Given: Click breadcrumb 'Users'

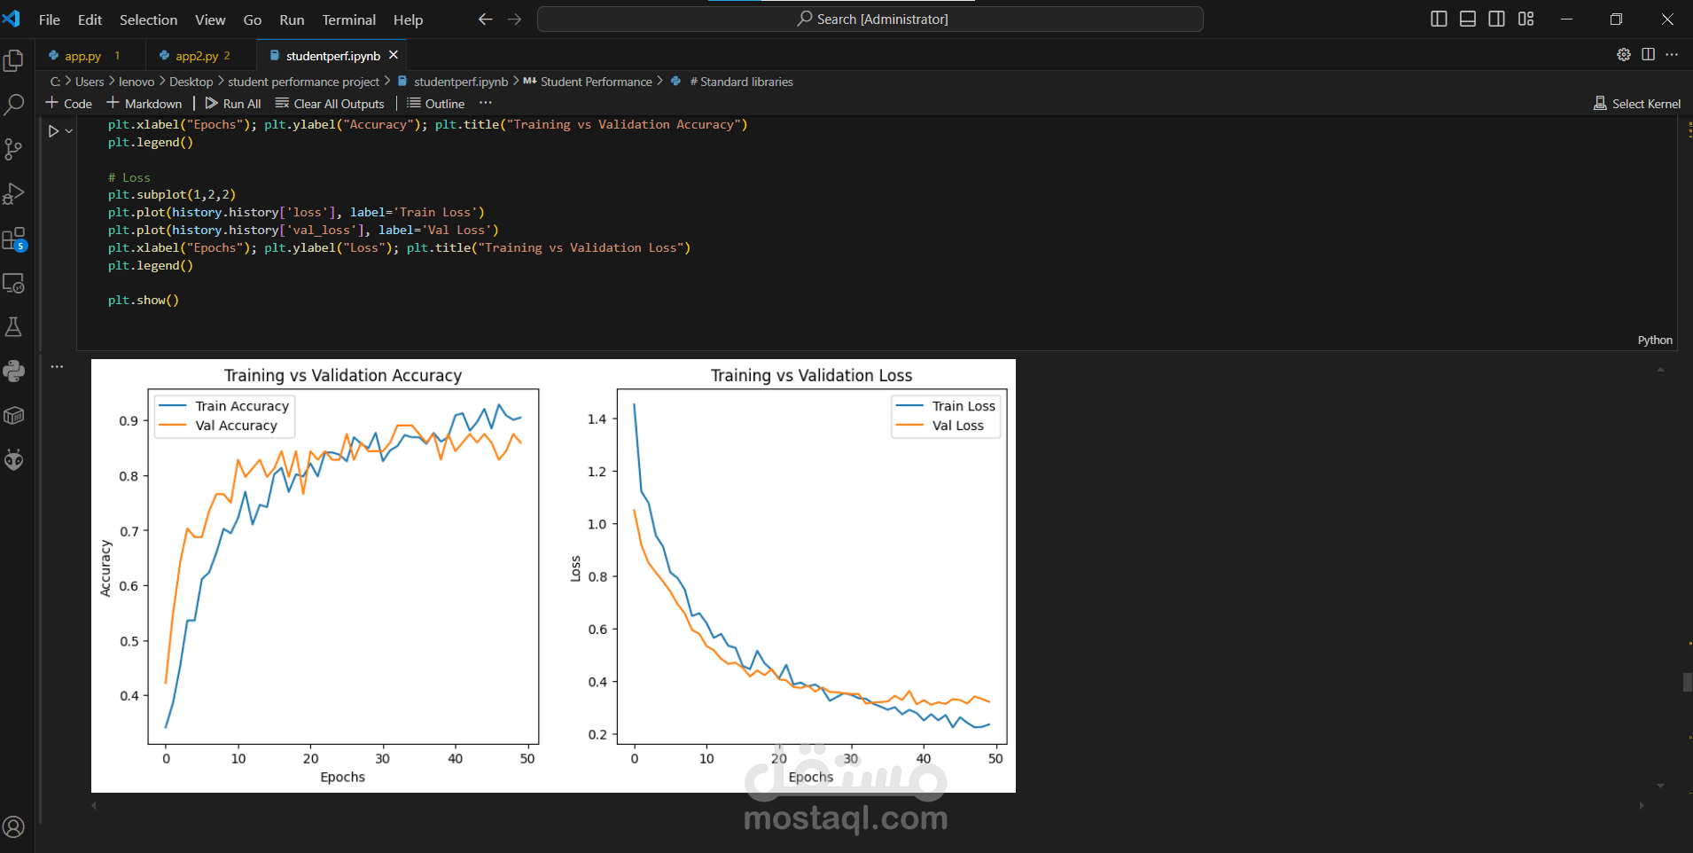Looking at the screenshot, I should click(x=90, y=82).
